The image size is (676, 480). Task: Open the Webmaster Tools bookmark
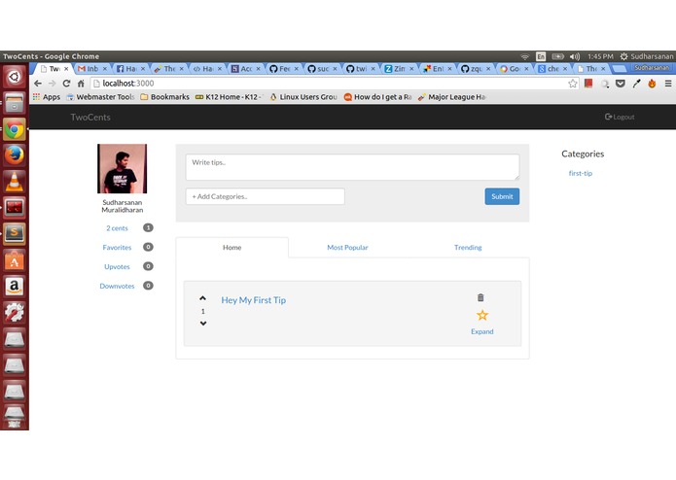click(100, 97)
